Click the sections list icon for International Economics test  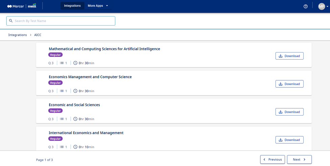tap(62, 147)
